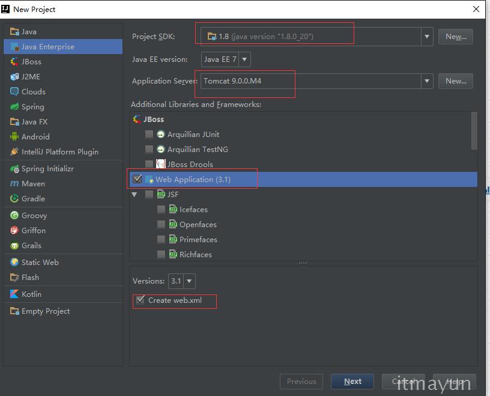Click the J2ME icon in sidebar
This screenshot has width=490, height=396.
click(14, 77)
